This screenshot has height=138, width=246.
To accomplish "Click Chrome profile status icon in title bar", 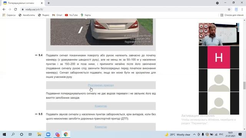I will click(217, 3).
